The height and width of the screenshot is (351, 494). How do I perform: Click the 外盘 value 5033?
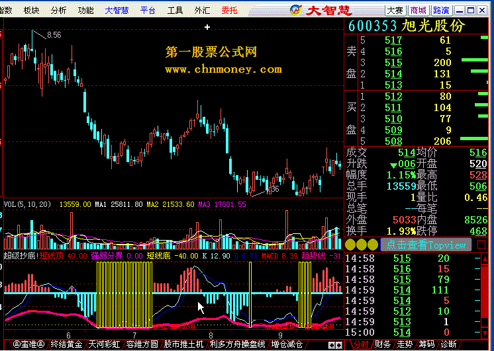(405, 220)
